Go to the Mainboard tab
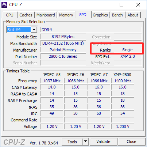The height and width of the screenshot is (147, 147). pyautogui.click(x=46, y=15)
